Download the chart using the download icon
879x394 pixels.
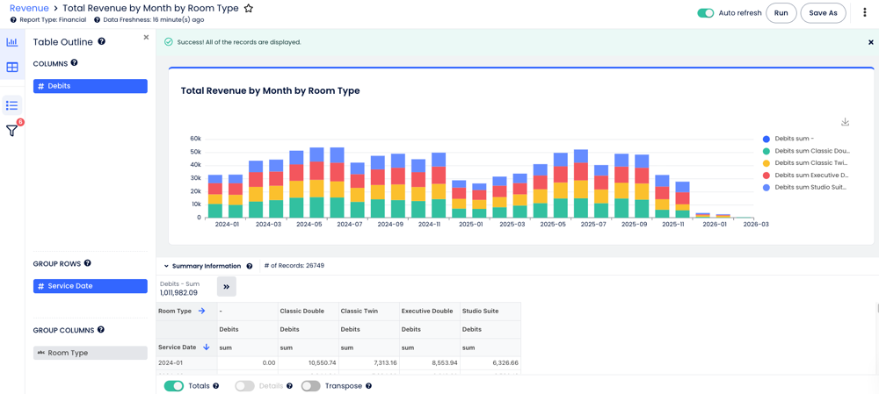(x=845, y=122)
